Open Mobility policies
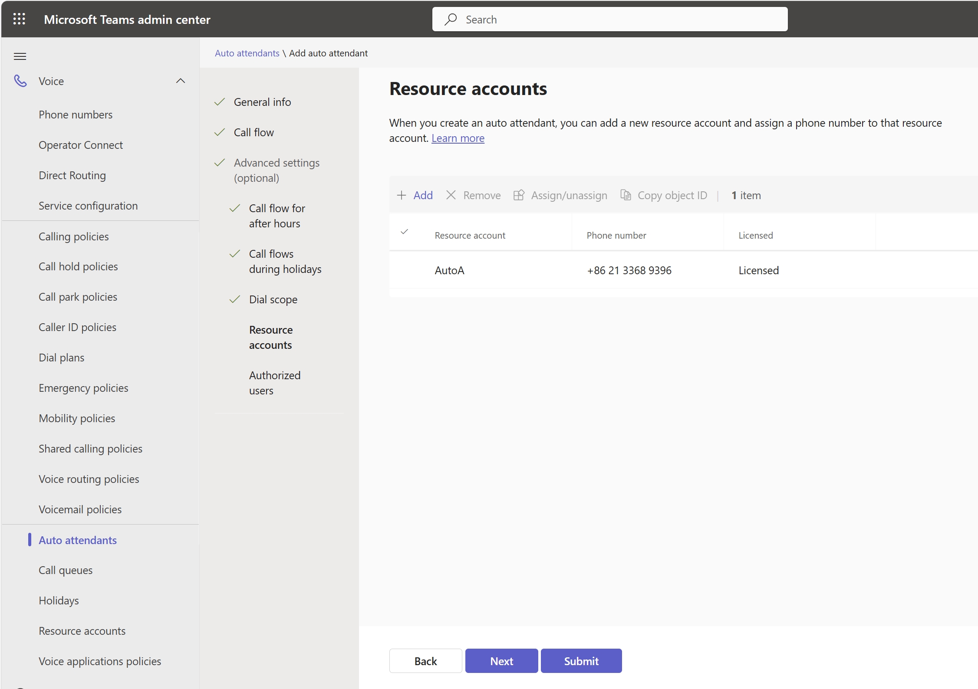Viewport: 978px width, 689px height. pos(77,418)
